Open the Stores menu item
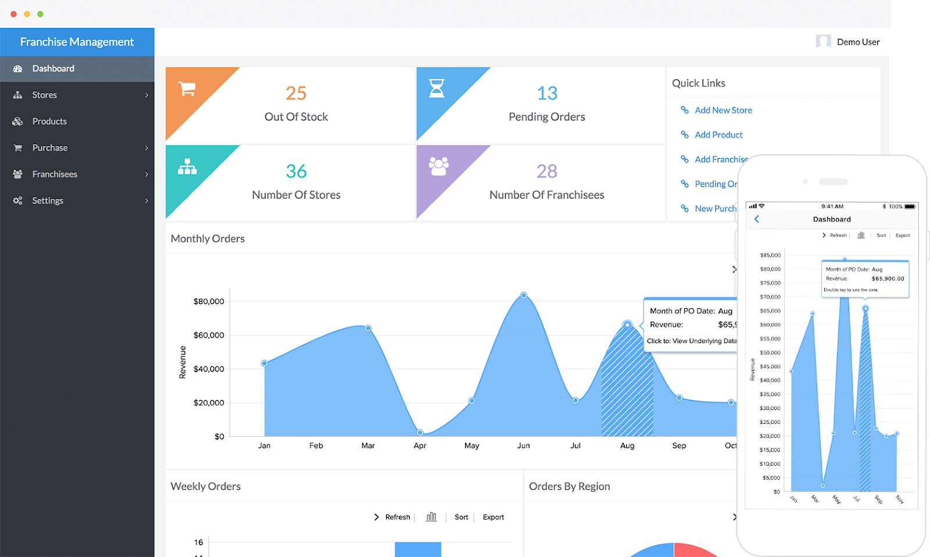The width and height of the screenshot is (930, 557). coord(77,95)
